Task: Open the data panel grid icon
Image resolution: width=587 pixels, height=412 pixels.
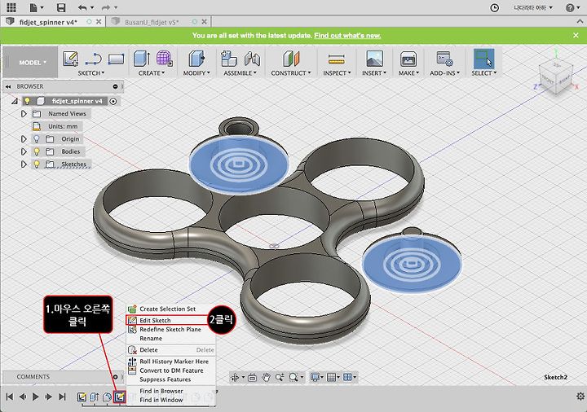Action: coord(11,7)
